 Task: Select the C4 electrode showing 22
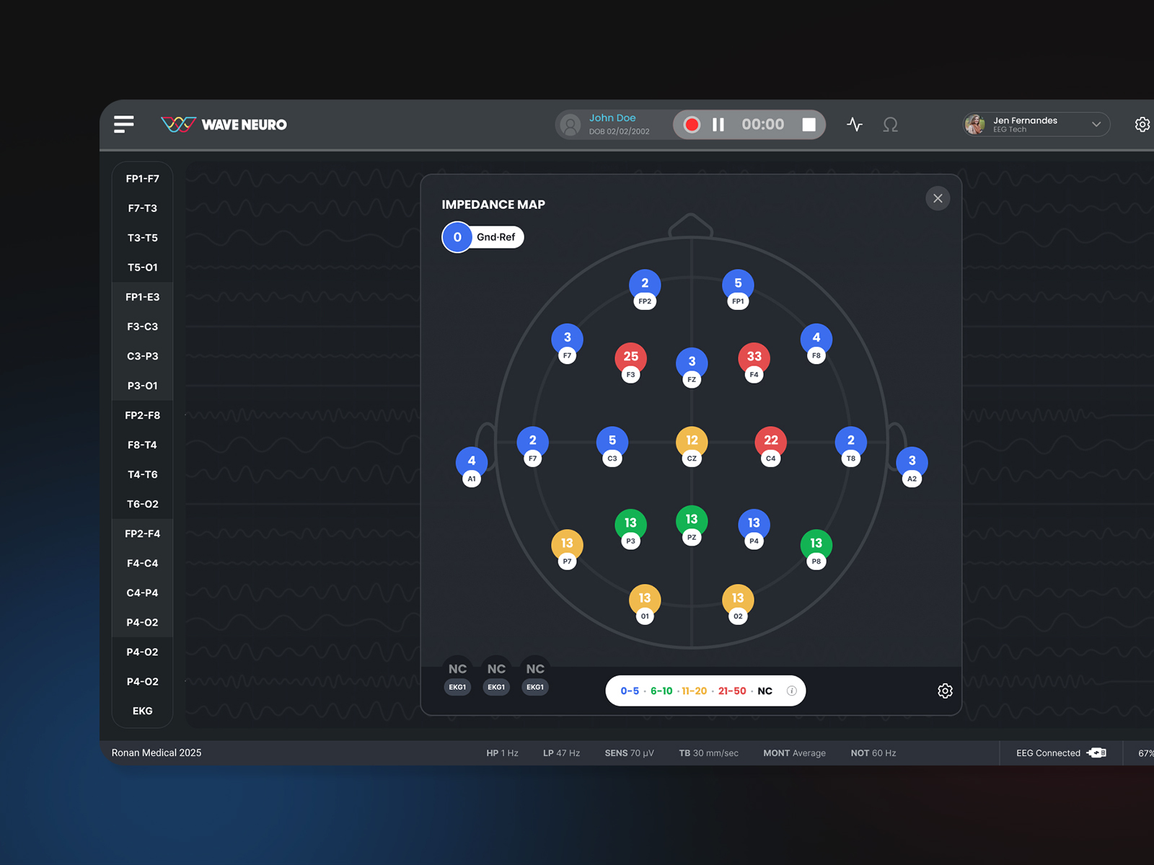tap(771, 447)
